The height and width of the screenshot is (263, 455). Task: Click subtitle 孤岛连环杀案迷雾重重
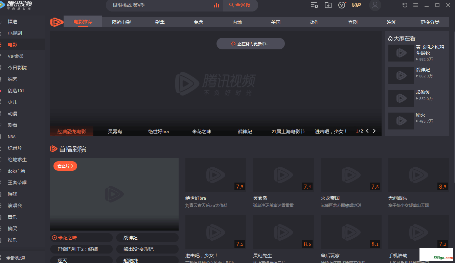click(273, 206)
